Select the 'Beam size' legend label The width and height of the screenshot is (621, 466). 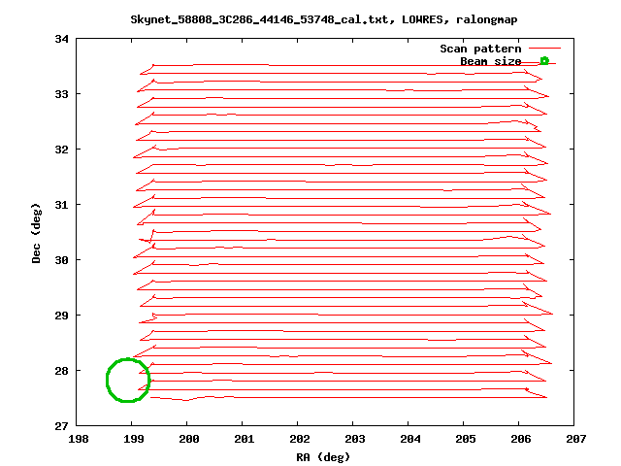pyautogui.click(x=490, y=61)
